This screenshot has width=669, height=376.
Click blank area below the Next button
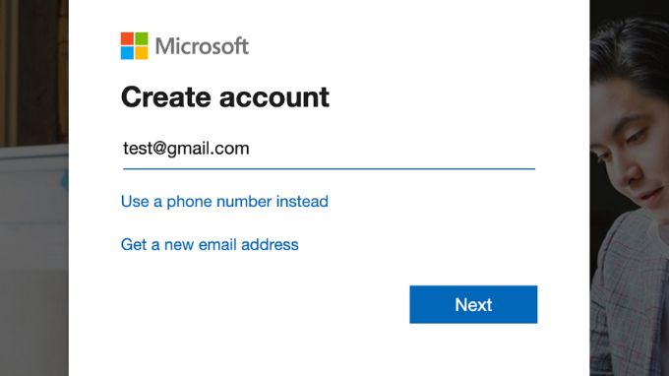click(x=473, y=350)
